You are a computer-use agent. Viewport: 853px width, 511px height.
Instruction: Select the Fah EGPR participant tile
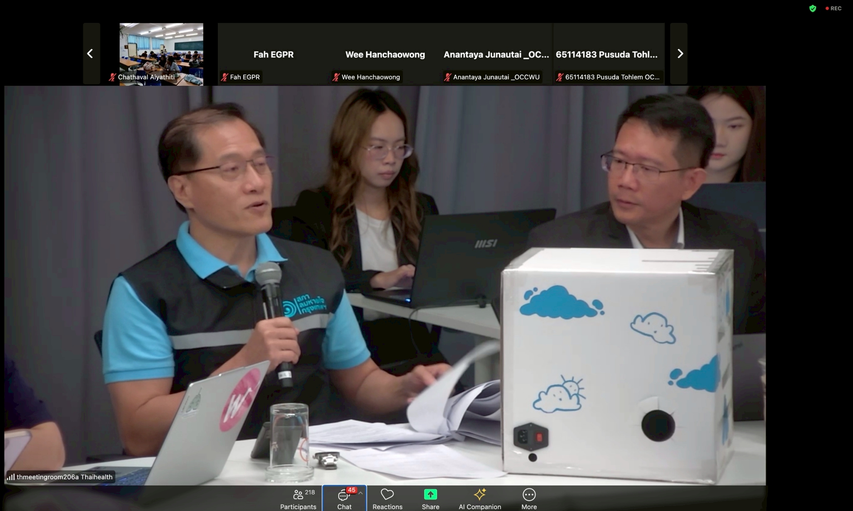coord(273,54)
